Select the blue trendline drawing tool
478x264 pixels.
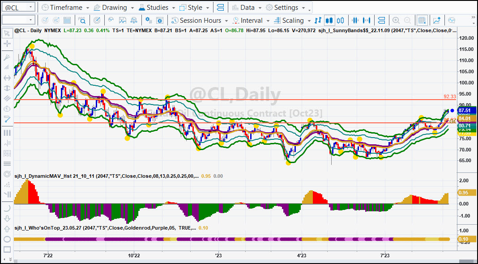7,119
